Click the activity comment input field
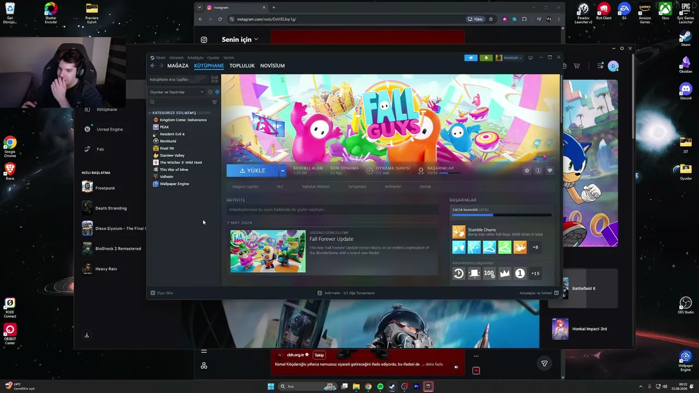This screenshot has width=699, height=393. [x=333, y=210]
